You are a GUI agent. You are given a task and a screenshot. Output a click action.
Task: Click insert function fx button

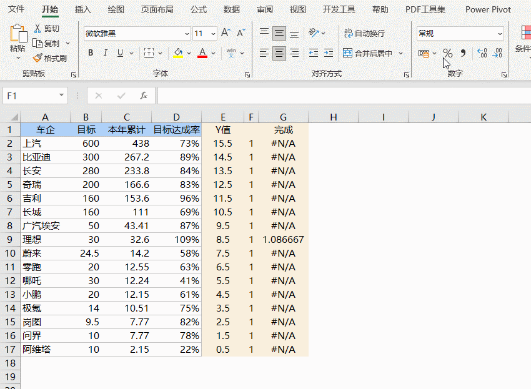tap(144, 96)
